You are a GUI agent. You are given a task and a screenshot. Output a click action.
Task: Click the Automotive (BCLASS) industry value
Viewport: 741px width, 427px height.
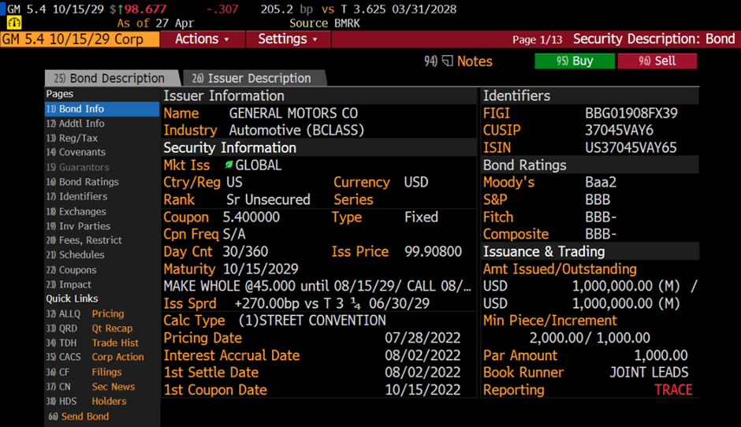pyautogui.click(x=296, y=130)
